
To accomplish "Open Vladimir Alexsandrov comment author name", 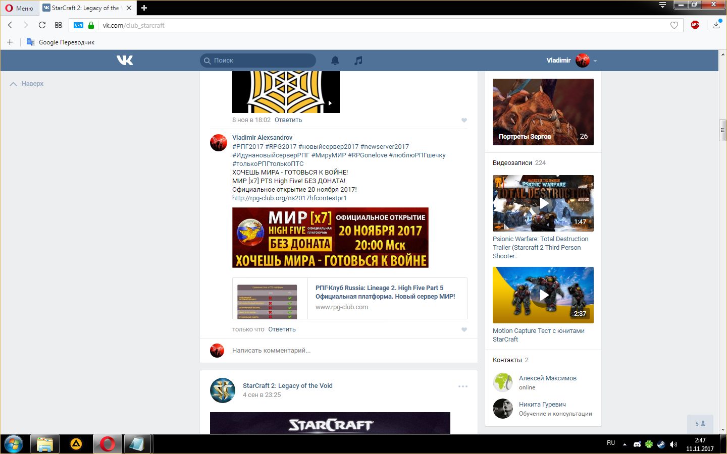I will 262,137.
